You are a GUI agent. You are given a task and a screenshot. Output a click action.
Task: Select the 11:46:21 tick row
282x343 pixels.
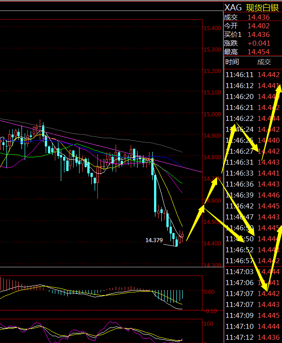(253, 107)
